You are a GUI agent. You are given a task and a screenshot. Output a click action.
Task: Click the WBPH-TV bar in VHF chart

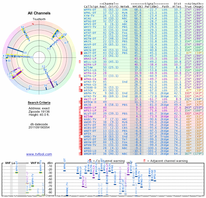[x=32, y=186]
